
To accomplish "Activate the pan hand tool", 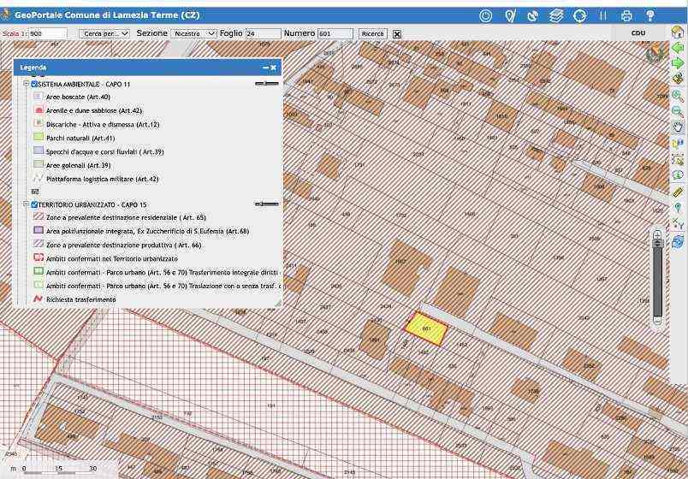I will coord(677,127).
